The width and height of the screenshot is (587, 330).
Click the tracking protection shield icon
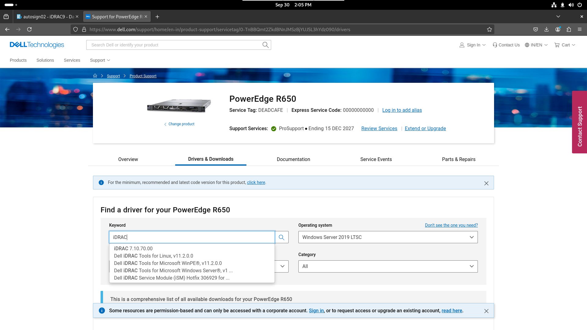pos(76,29)
